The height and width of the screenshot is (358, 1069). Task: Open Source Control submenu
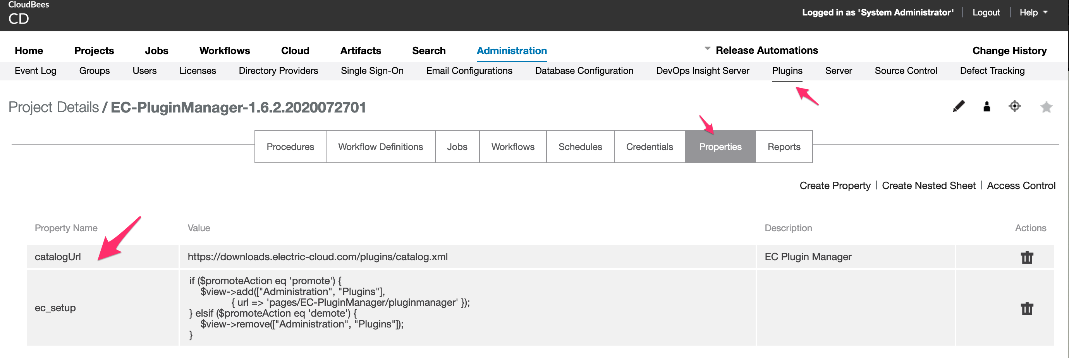(906, 71)
